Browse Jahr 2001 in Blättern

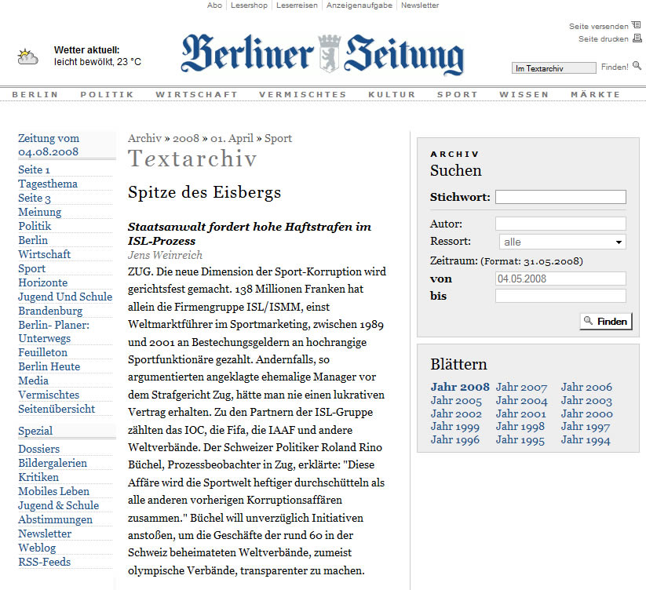click(x=520, y=413)
